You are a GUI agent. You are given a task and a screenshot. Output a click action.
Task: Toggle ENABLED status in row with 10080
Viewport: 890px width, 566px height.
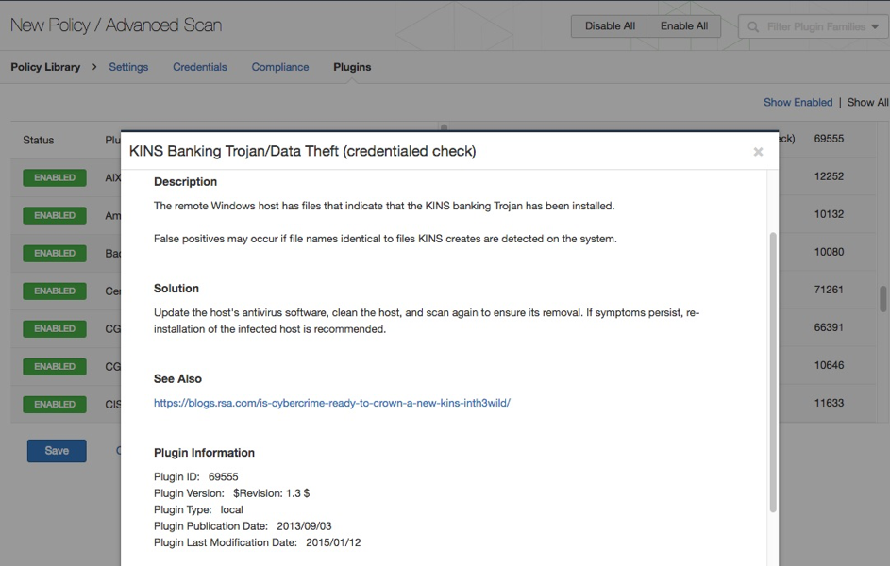[x=55, y=253]
